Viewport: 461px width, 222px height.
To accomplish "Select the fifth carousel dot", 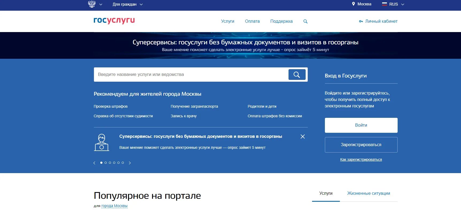I will point(118,163).
